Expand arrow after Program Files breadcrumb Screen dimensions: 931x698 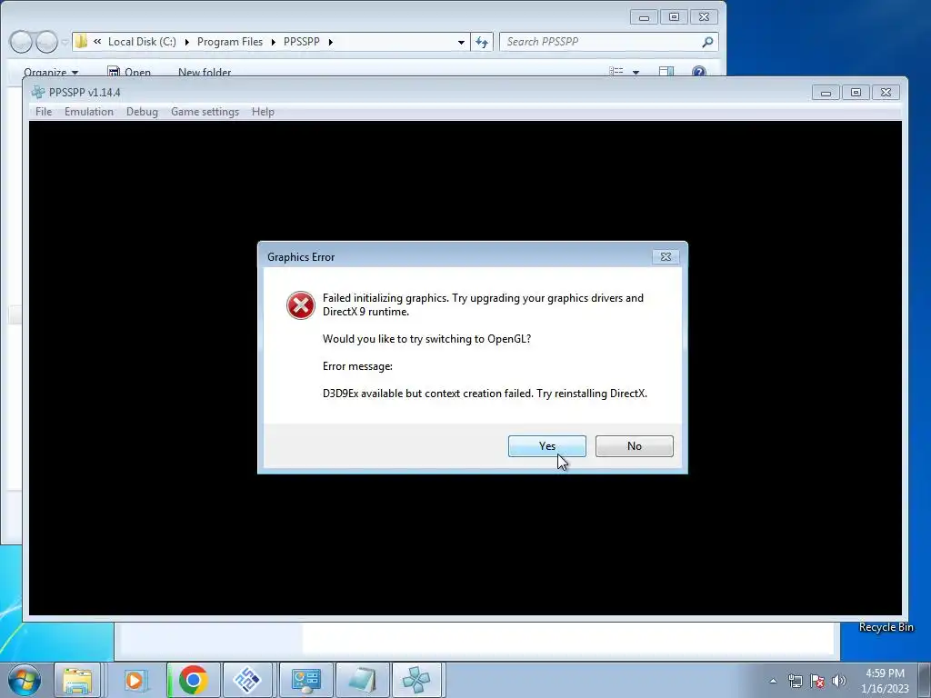click(x=273, y=42)
